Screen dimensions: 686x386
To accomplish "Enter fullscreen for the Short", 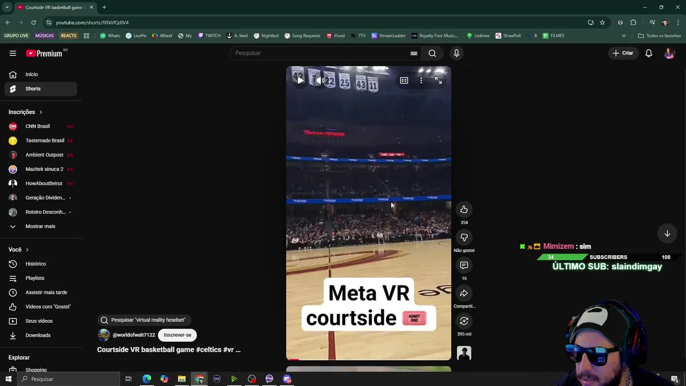I will click(438, 80).
